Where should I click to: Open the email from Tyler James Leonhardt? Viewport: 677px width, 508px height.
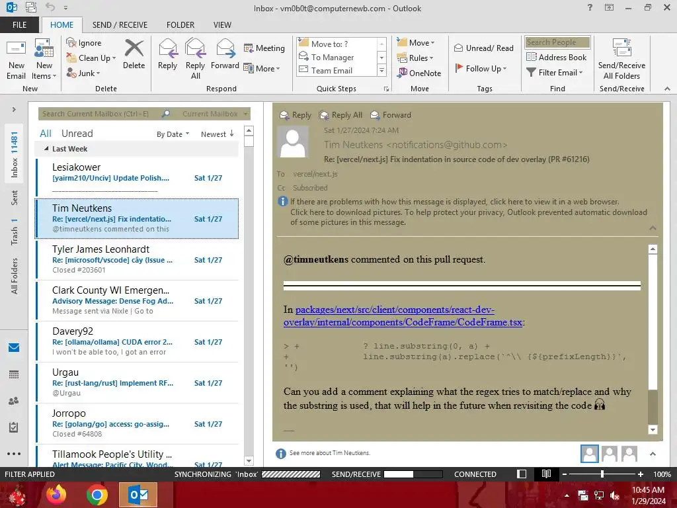(x=138, y=259)
